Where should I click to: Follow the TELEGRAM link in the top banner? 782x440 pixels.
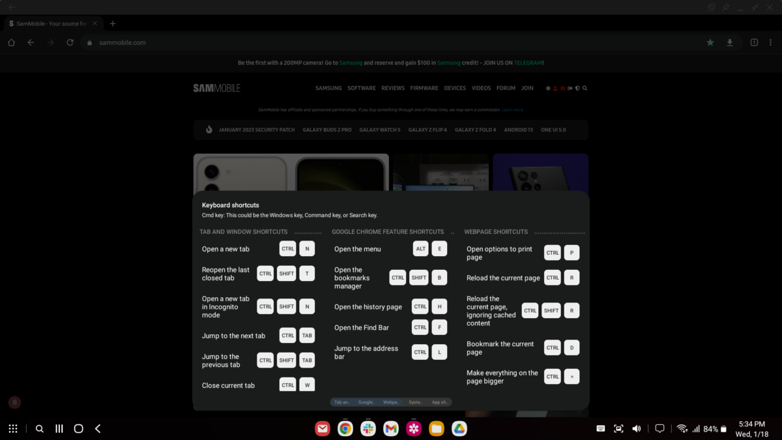[x=528, y=63]
